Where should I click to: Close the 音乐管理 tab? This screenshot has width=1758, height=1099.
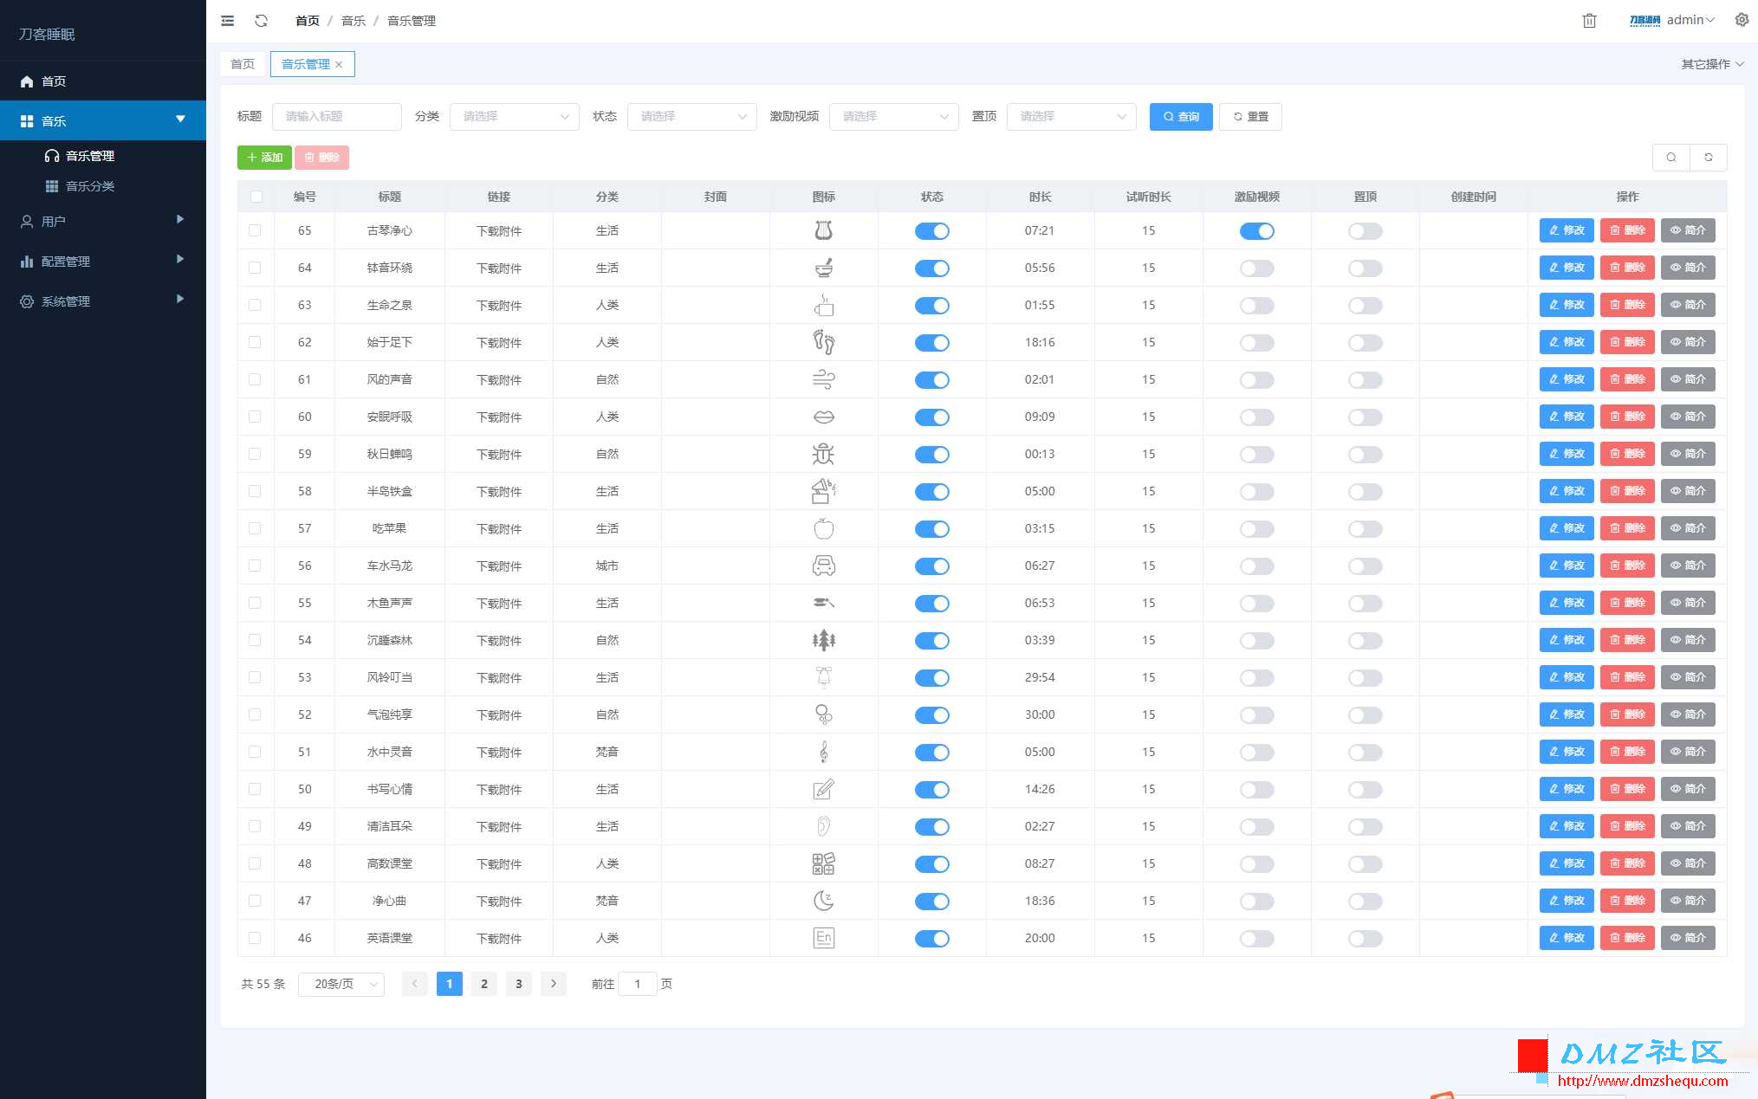[339, 64]
